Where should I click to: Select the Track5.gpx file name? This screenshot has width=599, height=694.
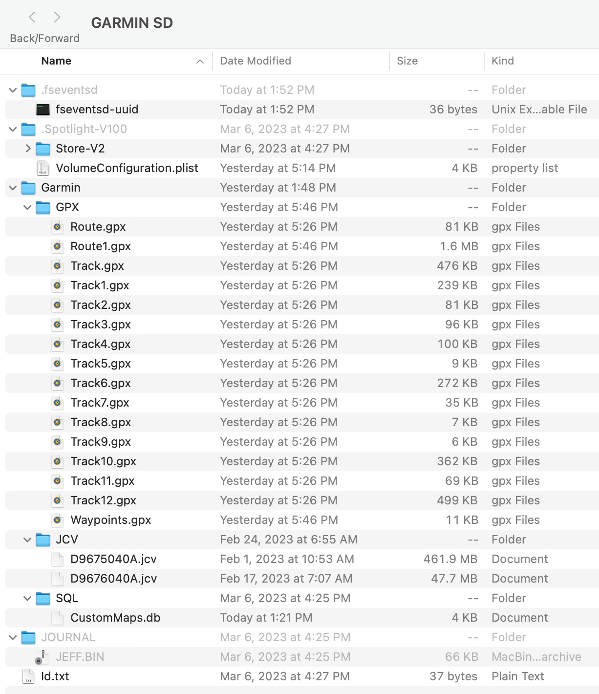[x=101, y=364]
